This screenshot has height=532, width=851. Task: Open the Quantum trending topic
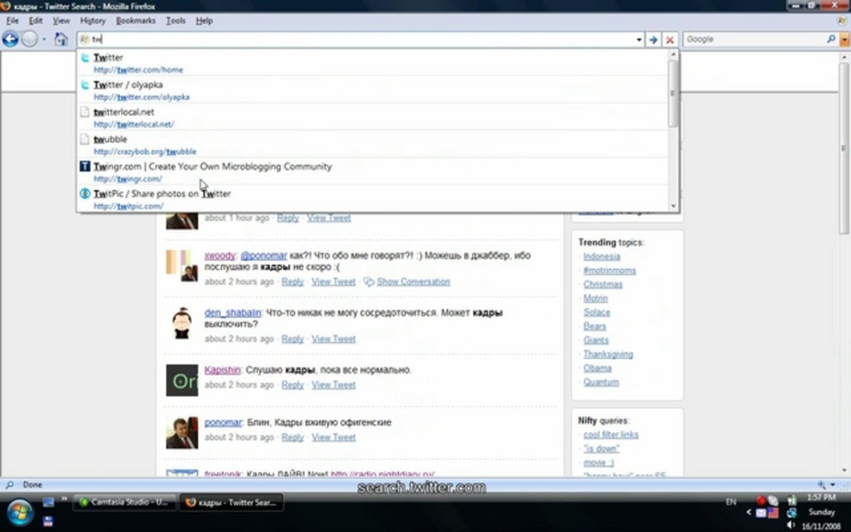tap(601, 382)
